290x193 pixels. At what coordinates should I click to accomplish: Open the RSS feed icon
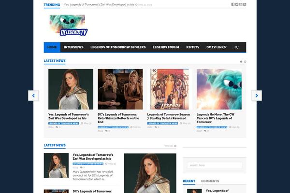point(245,4)
